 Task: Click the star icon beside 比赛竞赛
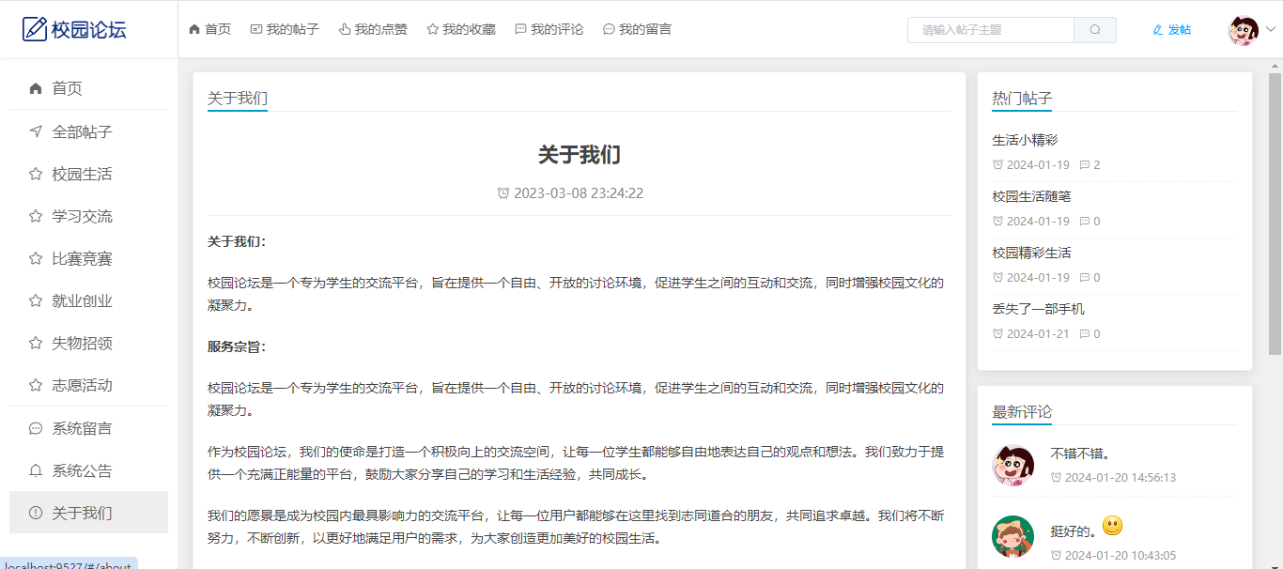click(x=36, y=258)
